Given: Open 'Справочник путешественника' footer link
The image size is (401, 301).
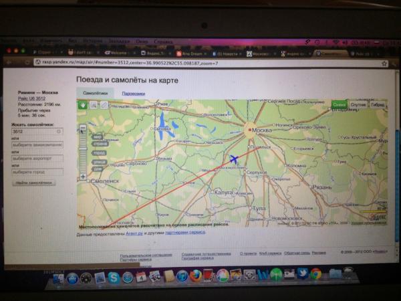Looking at the screenshot, I should (206, 254).
